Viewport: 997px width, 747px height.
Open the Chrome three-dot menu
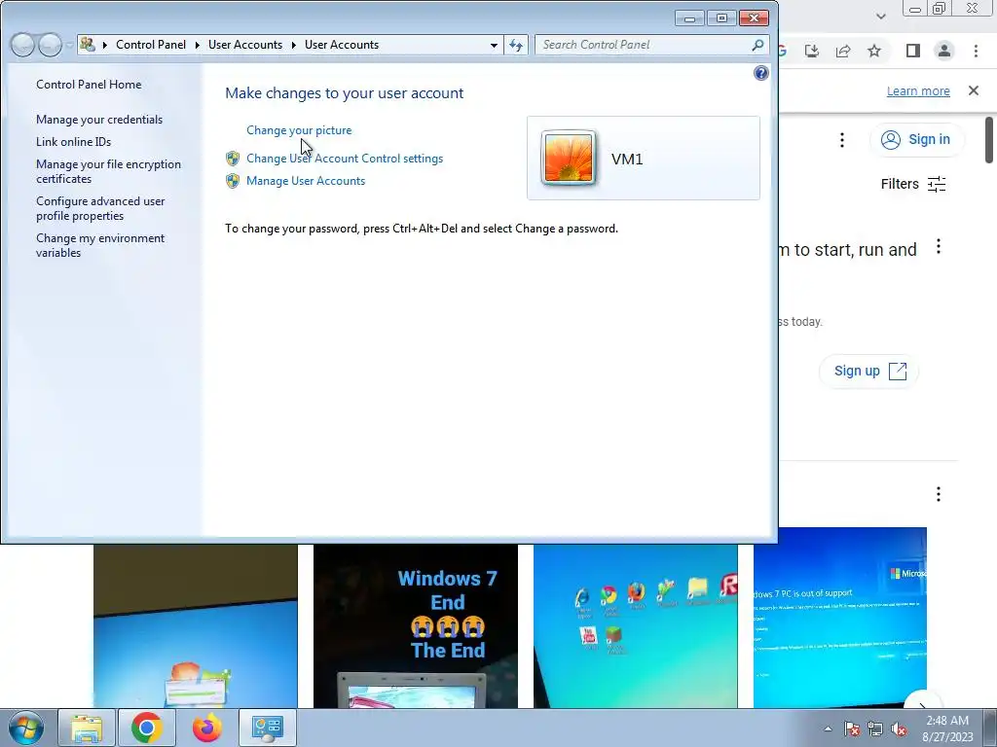(x=976, y=51)
